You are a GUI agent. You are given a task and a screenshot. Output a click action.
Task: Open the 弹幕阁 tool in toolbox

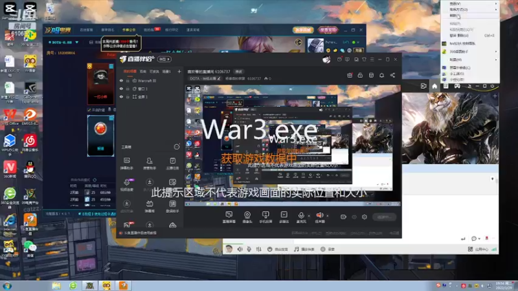pyautogui.click(x=150, y=206)
